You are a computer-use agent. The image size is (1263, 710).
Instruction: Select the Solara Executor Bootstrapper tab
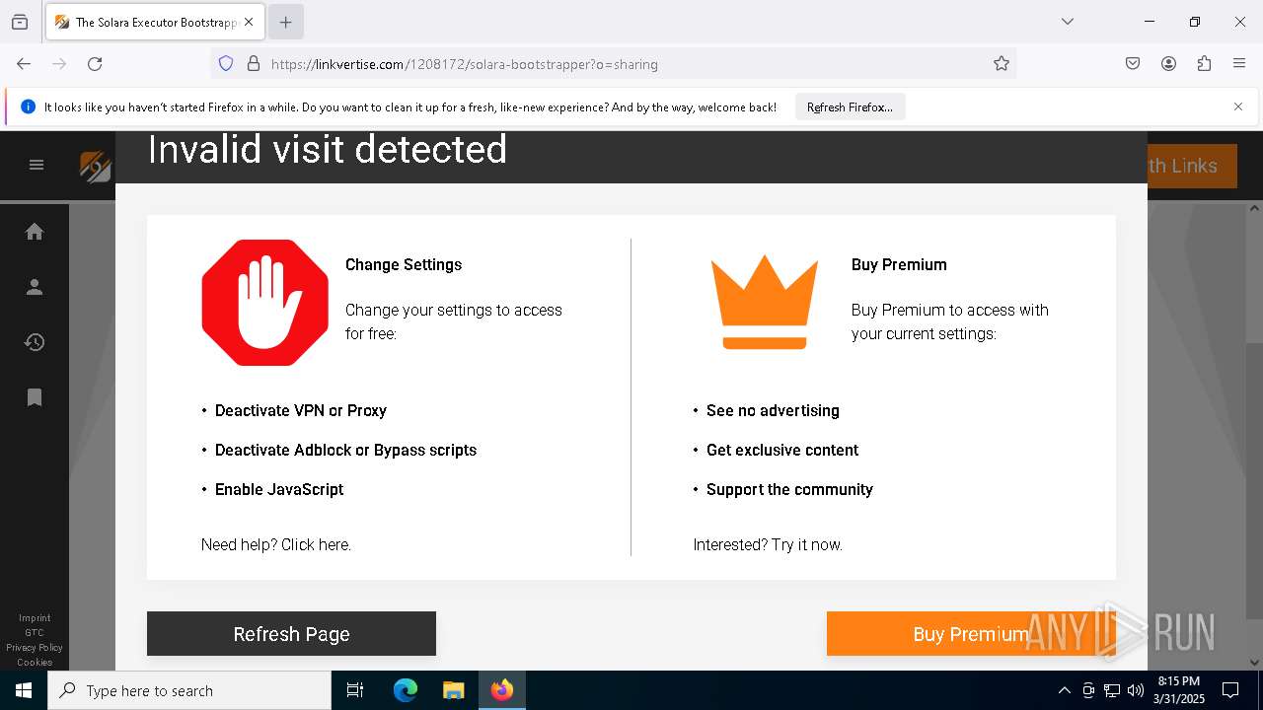155,22
